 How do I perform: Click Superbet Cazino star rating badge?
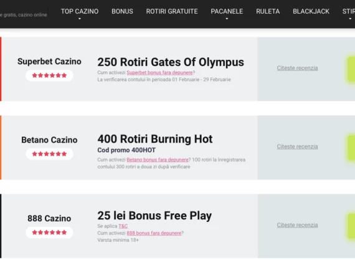point(49,75)
